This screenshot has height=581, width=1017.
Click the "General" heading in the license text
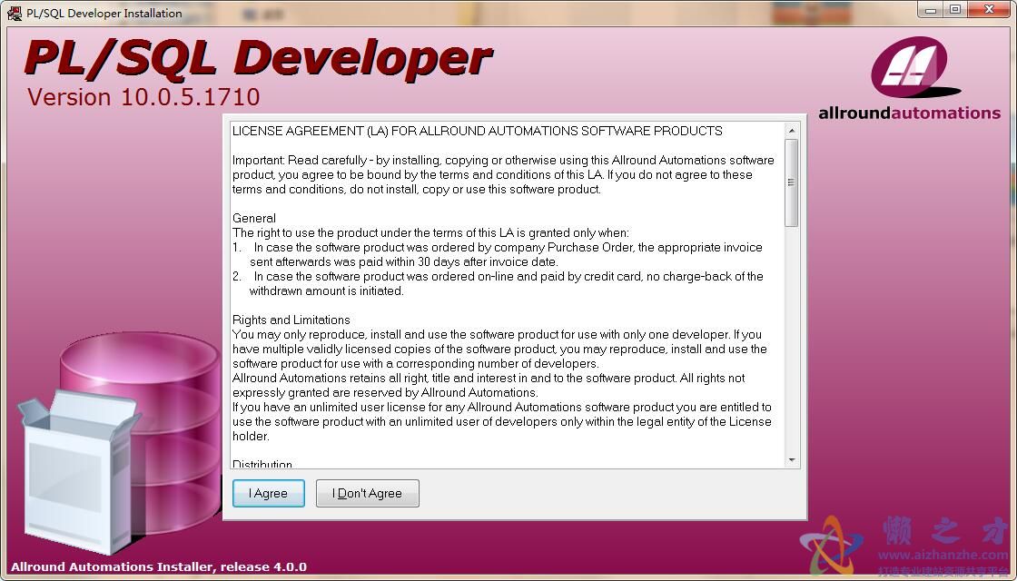[x=254, y=219]
